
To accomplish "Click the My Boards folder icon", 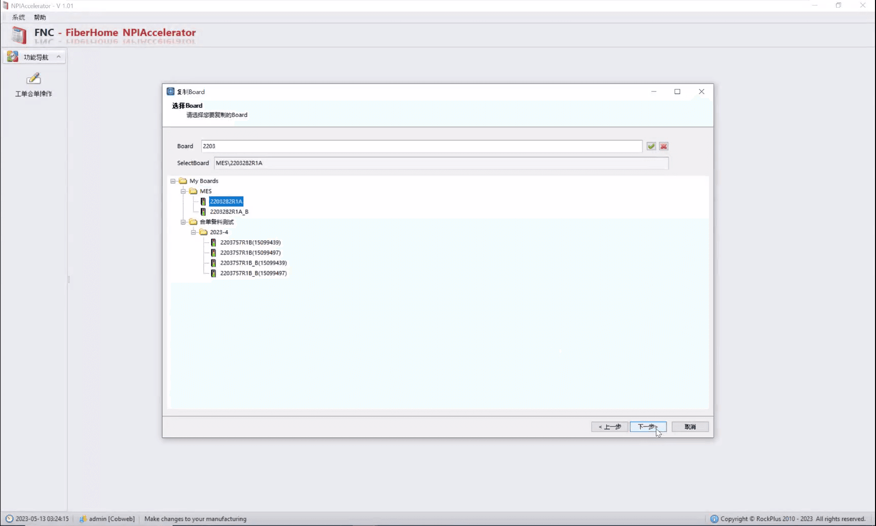I will (183, 181).
